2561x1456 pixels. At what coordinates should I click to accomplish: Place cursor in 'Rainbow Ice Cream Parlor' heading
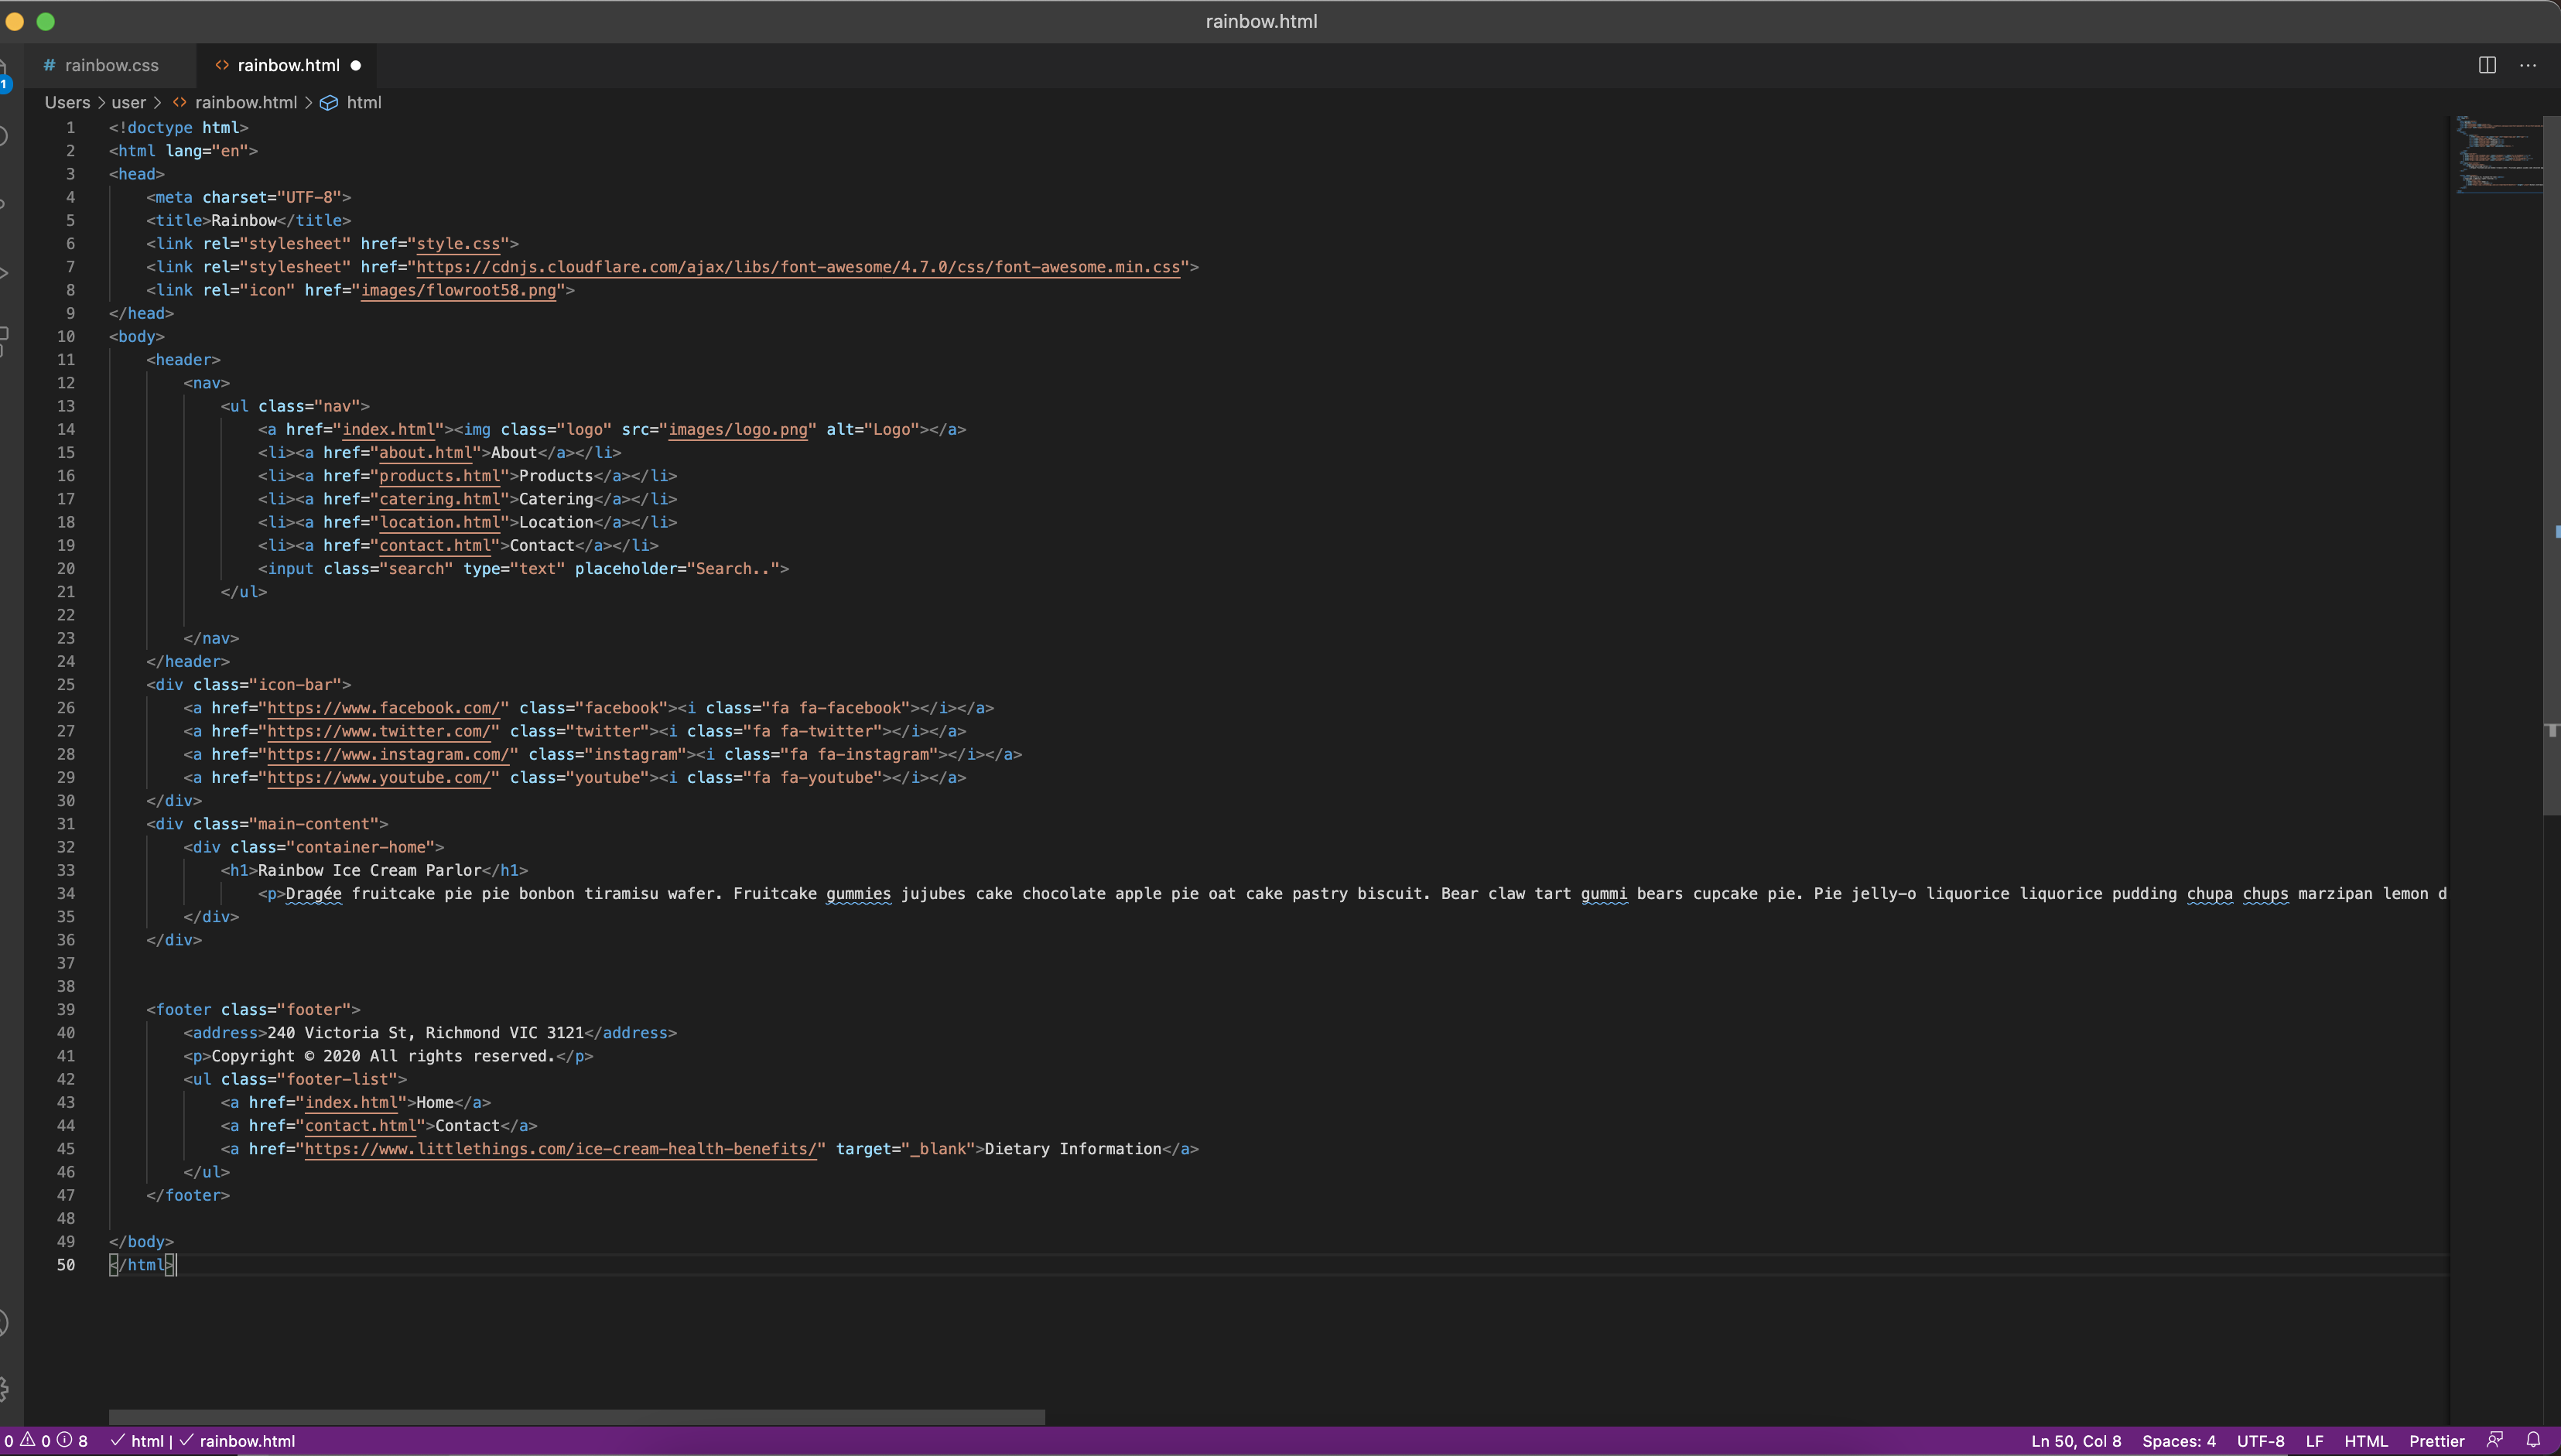click(370, 870)
